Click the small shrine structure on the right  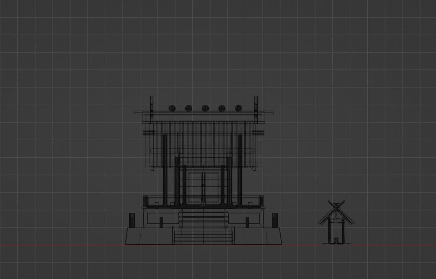point(337,222)
